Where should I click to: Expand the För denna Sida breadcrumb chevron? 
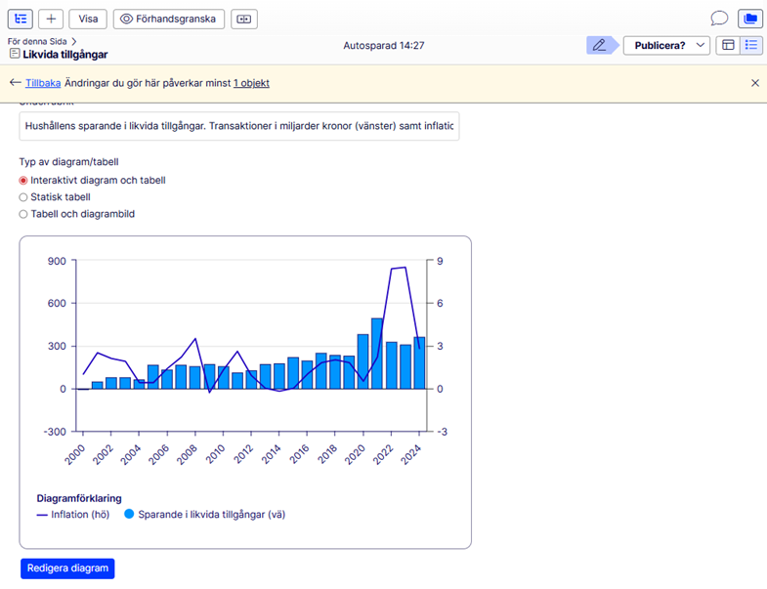point(74,42)
